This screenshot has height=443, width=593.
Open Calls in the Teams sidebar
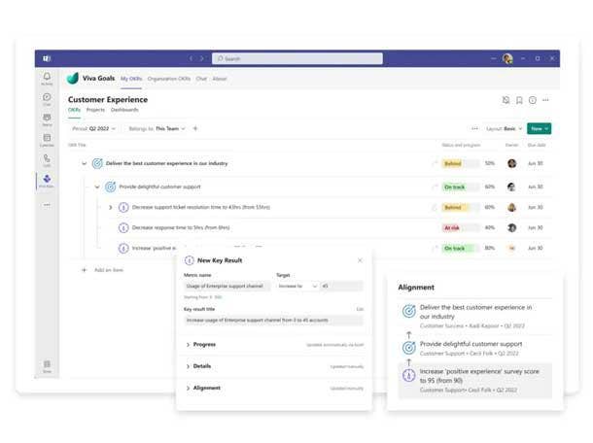47,159
